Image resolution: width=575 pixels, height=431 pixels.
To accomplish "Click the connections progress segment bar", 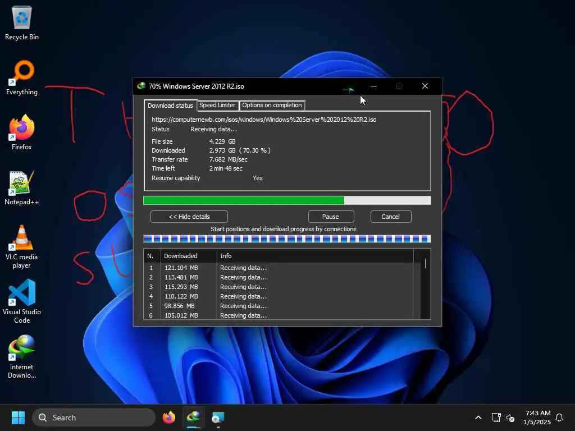I will (287, 239).
